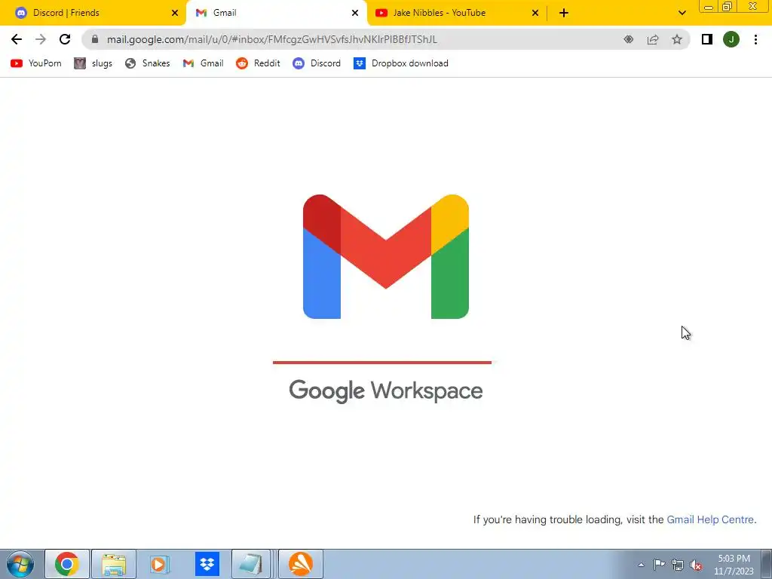This screenshot has width=772, height=579.
Task: Open the Snakes bookmark
Action: (147, 63)
